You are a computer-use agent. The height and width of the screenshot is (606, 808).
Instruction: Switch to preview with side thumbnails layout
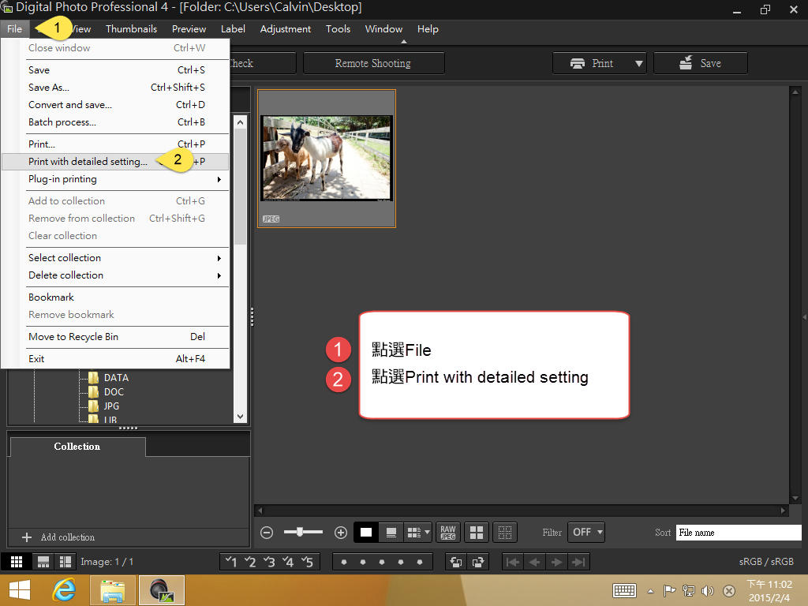[x=65, y=562]
